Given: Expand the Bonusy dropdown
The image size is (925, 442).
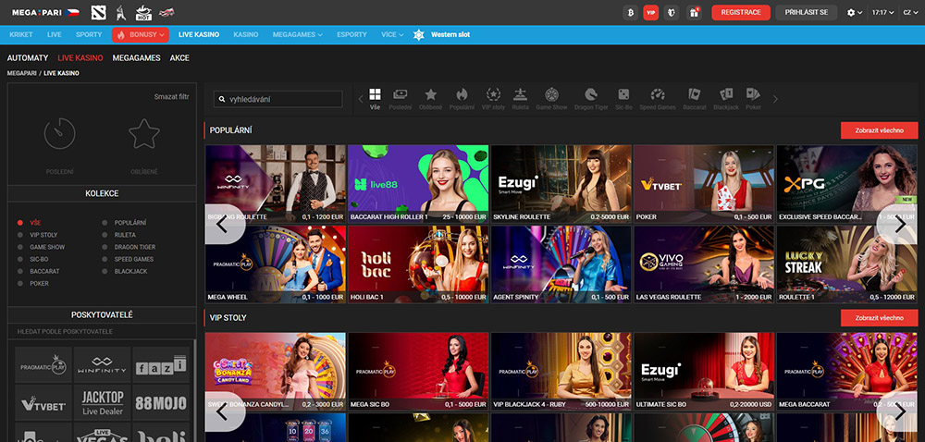Looking at the screenshot, I should [x=141, y=35].
